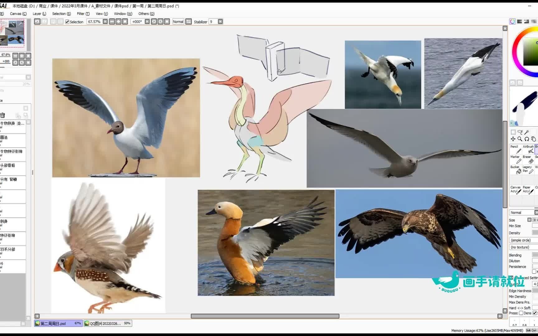Switch to the QQ图片20220326 document tab

click(x=107, y=323)
